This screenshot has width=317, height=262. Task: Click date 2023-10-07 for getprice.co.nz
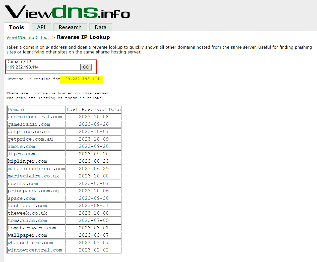point(94,132)
